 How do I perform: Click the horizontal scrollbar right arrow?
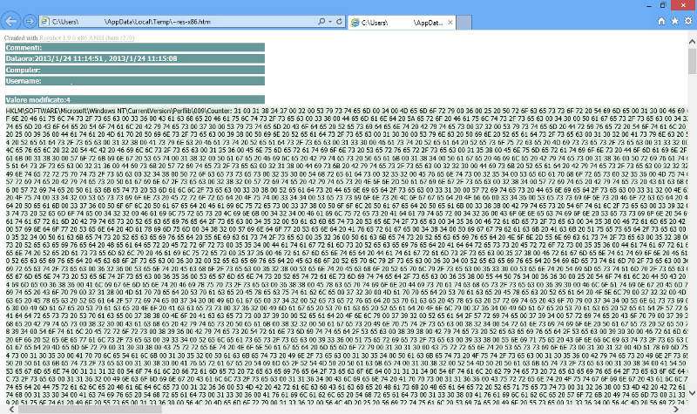point(676,409)
